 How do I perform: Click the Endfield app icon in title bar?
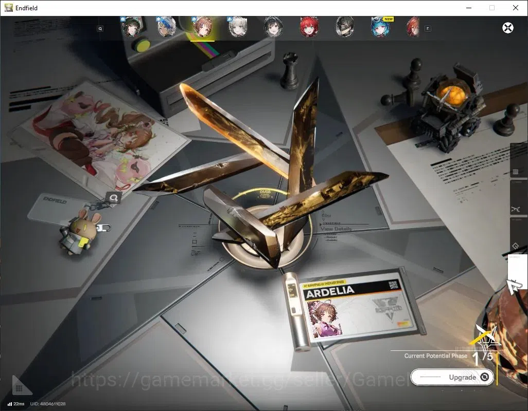coord(8,8)
